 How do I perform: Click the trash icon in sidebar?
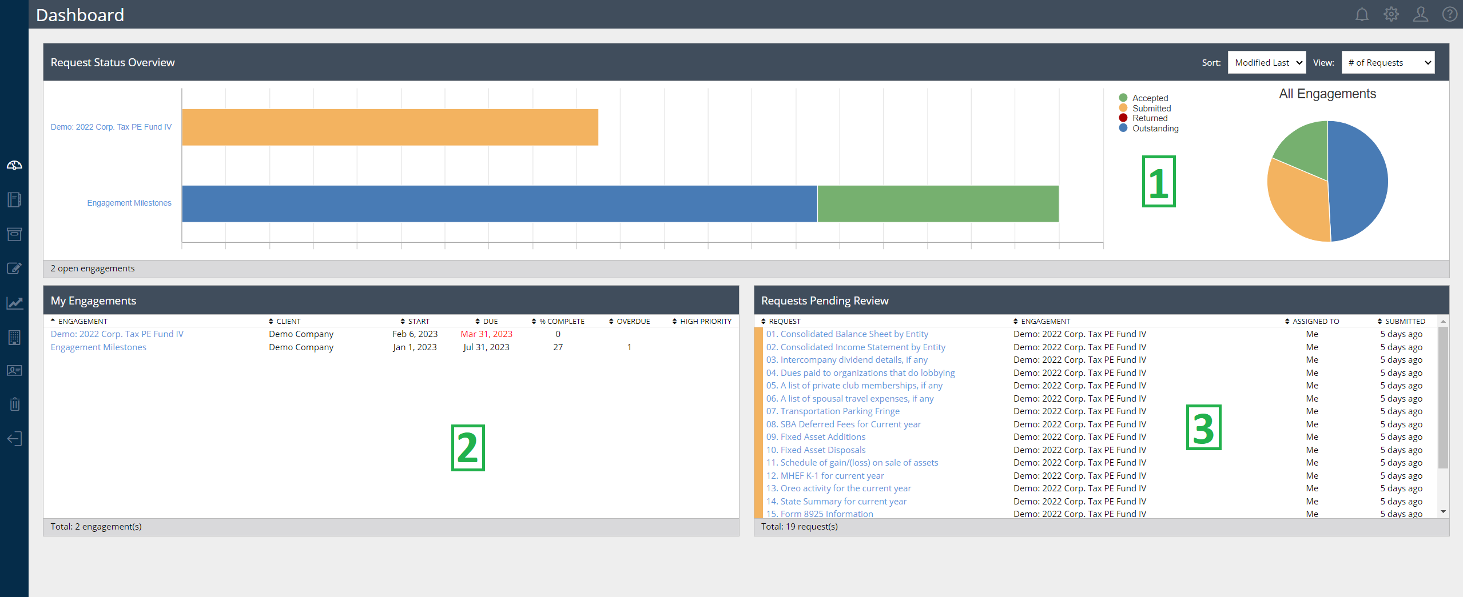[14, 404]
